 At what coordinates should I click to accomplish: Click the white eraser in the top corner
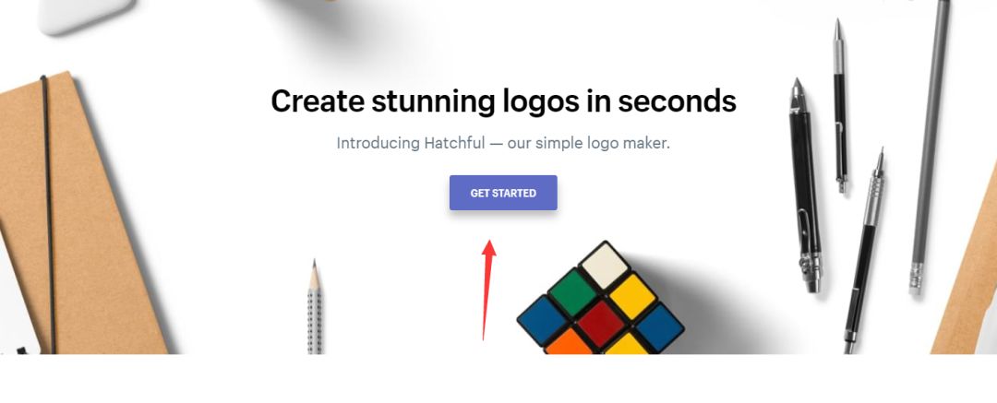(x=86, y=14)
